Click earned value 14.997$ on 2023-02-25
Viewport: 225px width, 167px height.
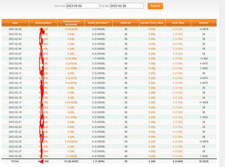coord(204,142)
